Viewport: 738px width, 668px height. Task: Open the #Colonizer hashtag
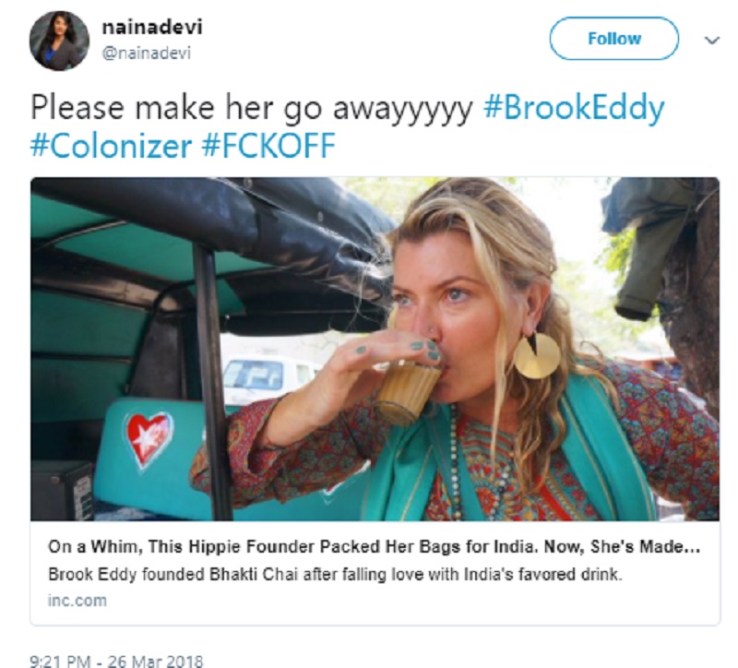coord(111,146)
